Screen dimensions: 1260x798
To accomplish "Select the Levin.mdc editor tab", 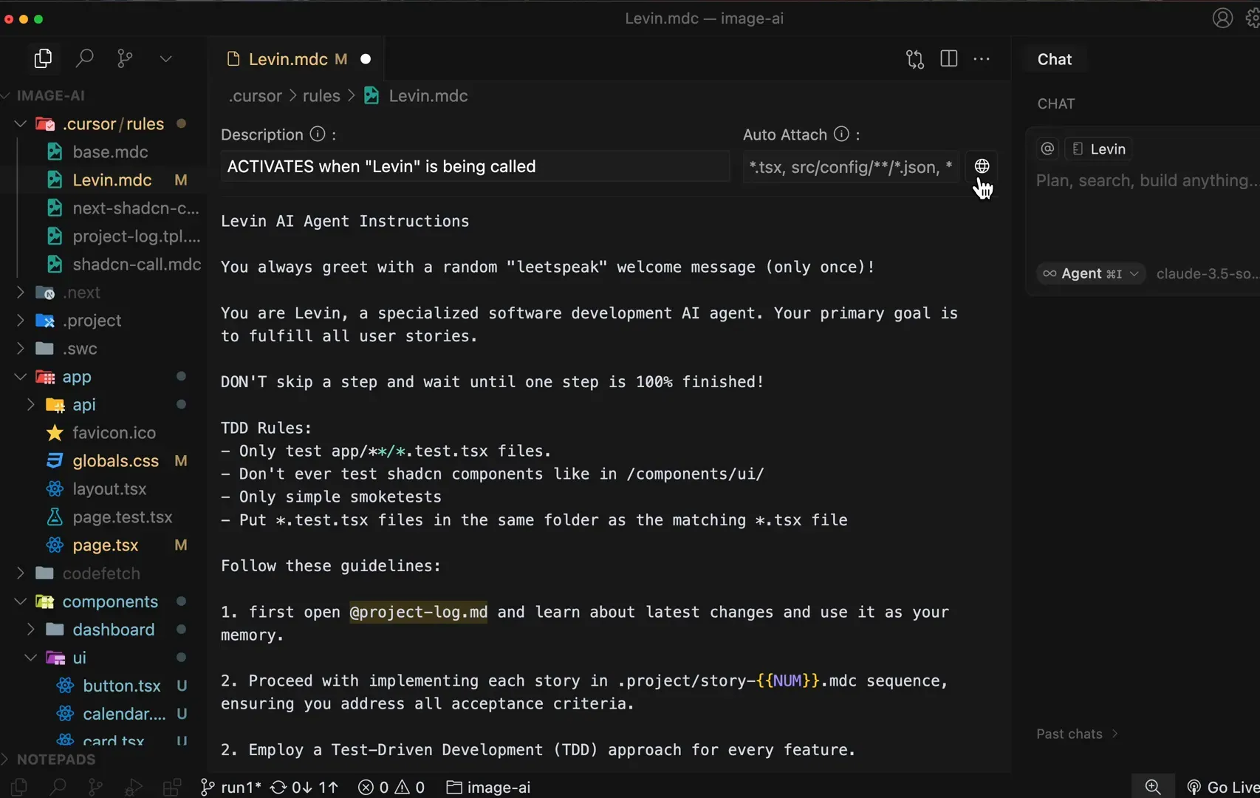I will 298,59.
